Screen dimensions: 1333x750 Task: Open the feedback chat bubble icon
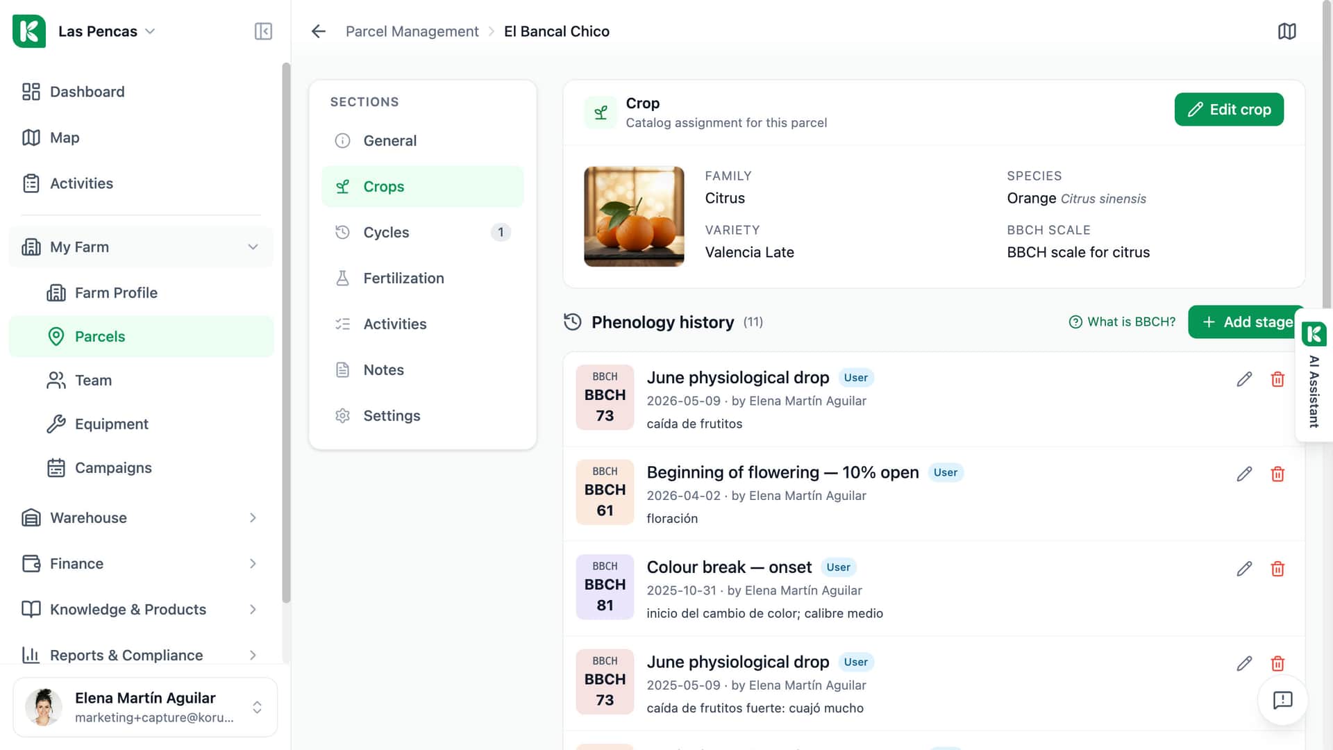[x=1282, y=700]
